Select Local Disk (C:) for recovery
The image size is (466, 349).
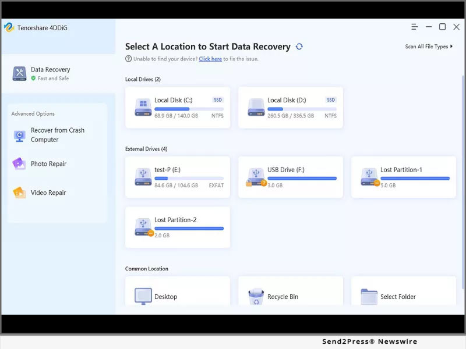coord(177,108)
